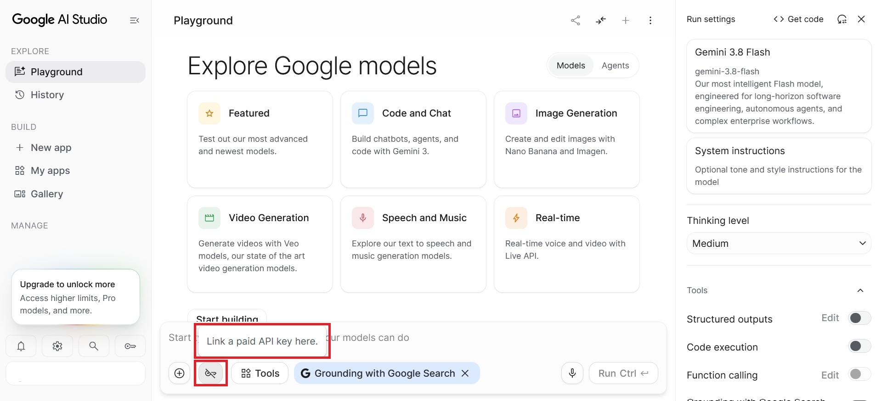Open My apps
Image resolution: width=881 pixels, height=401 pixels.
(75, 171)
